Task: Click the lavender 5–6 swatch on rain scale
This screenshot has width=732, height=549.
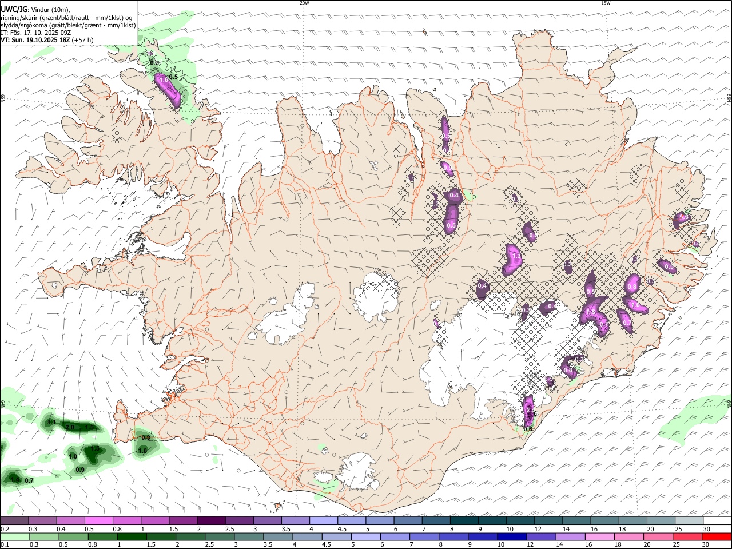Action: (365, 537)
